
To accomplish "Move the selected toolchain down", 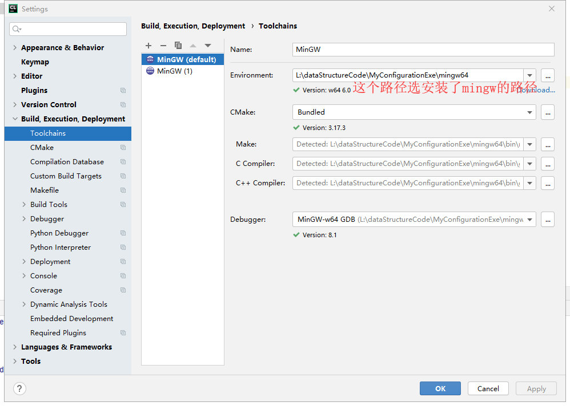I will [x=208, y=45].
